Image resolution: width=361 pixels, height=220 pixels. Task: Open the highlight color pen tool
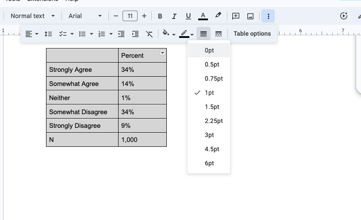coord(218,16)
